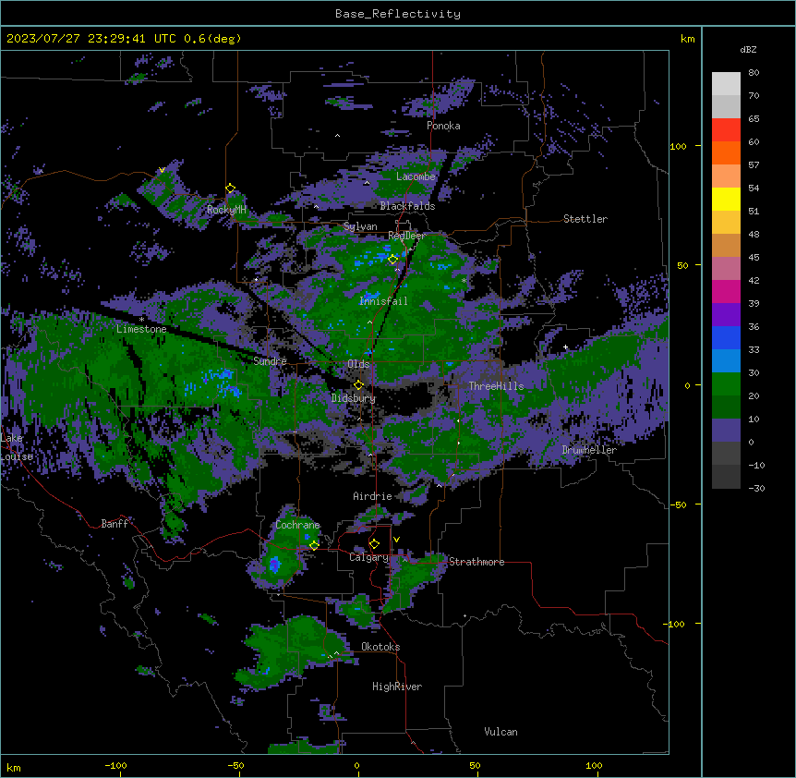Viewport: 796px width, 778px height.
Task: Click the Vulcan city label
Action: 501,731
